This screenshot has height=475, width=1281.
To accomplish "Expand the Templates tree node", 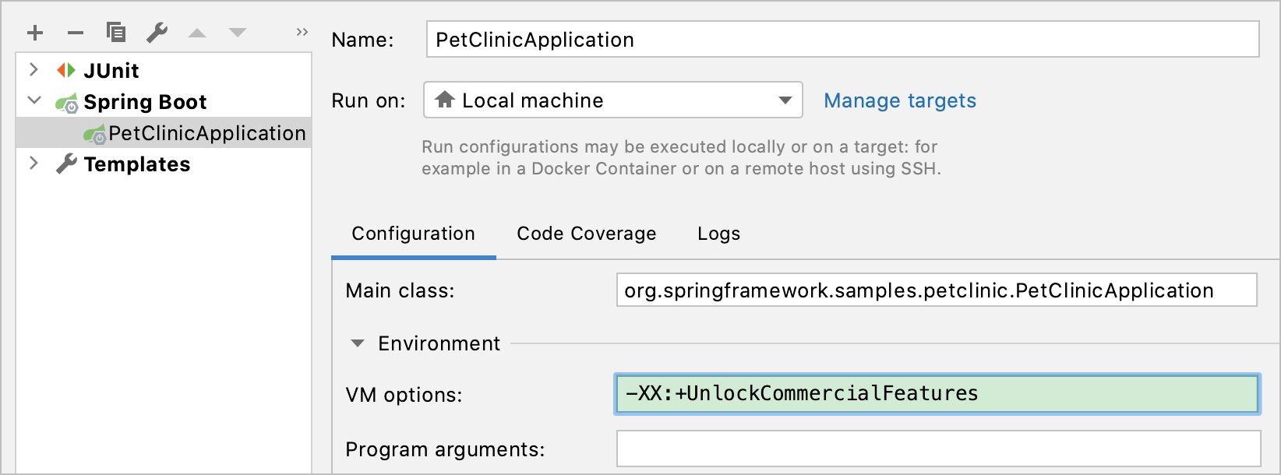I will (34, 164).
